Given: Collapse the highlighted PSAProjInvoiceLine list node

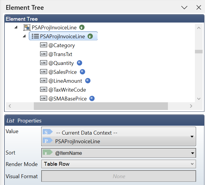Looking at the screenshot, I should [x=24, y=36].
